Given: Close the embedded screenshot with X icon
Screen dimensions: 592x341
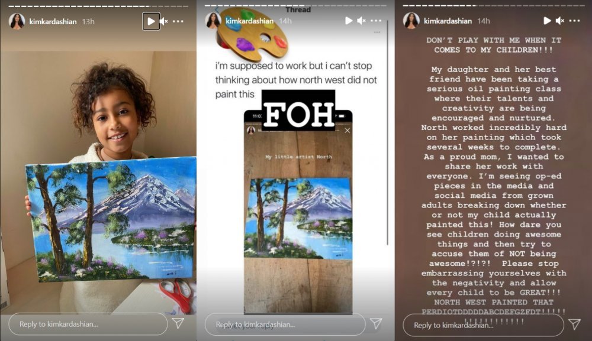Looking at the screenshot, I should point(348,131).
